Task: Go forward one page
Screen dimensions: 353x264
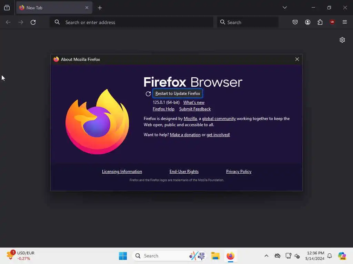Action: tap(21, 22)
